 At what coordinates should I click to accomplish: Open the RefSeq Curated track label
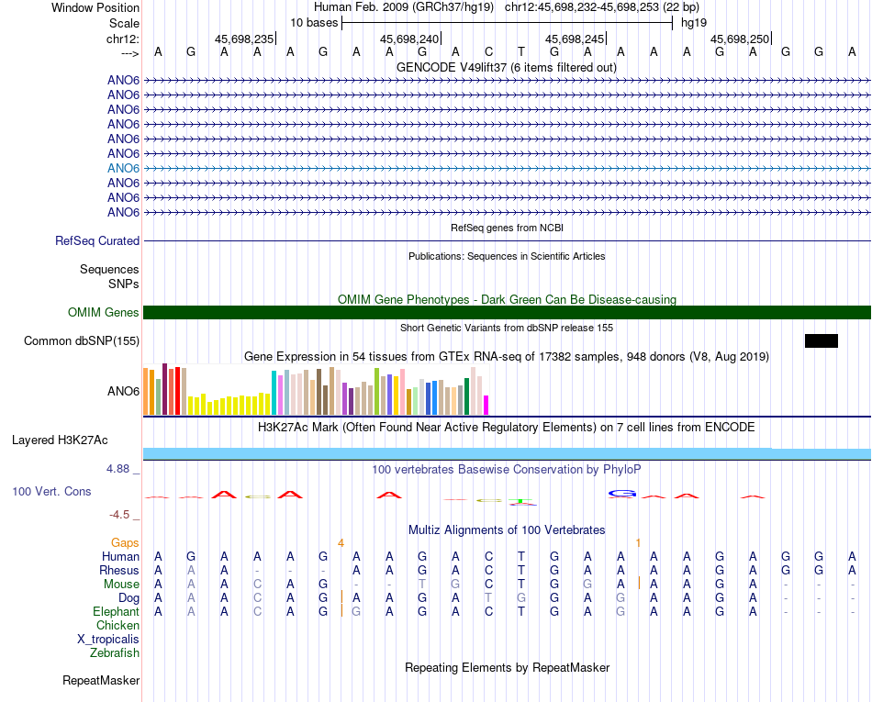[x=97, y=240]
